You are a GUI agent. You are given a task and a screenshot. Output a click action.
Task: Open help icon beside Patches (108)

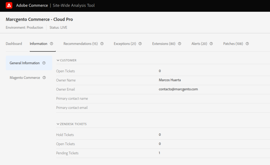(x=247, y=44)
